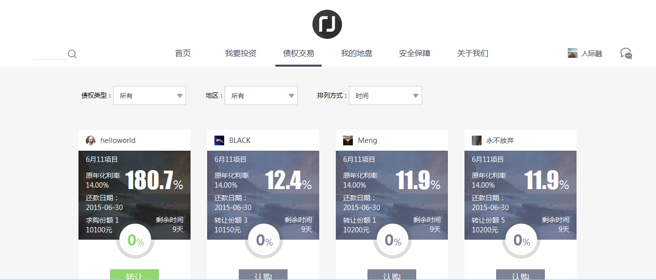The width and height of the screenshot is (656, 280).
Task: Click the 180.7% rate on helloworld card
Action: pyautogui.click(x=154, y=180)
